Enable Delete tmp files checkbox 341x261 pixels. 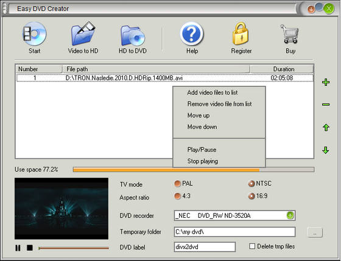(252, 246)
